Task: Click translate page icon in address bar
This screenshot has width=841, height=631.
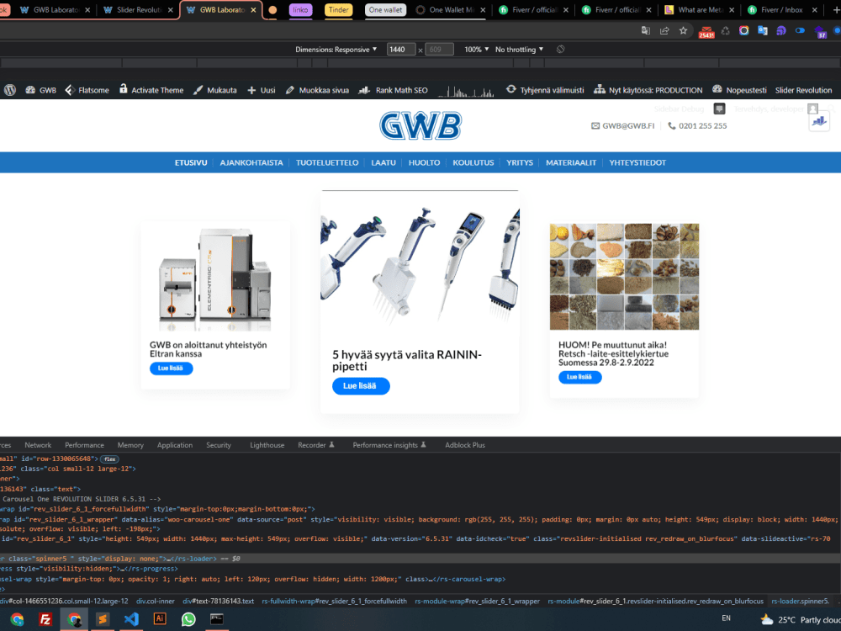Action: point(646,30)
